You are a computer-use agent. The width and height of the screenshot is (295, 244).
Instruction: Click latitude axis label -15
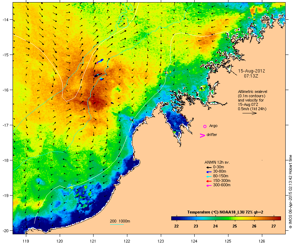(5, 55)
